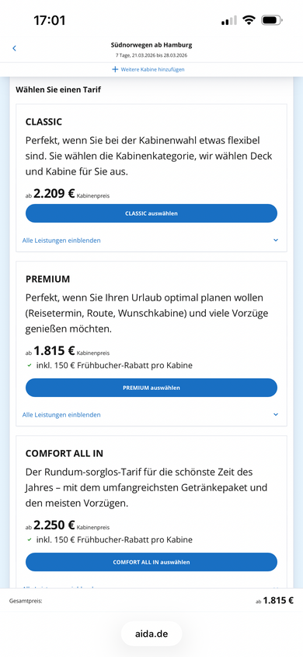
Task: Pick the COMFORT ALL IN auswählen button
Action: point(151,562)
